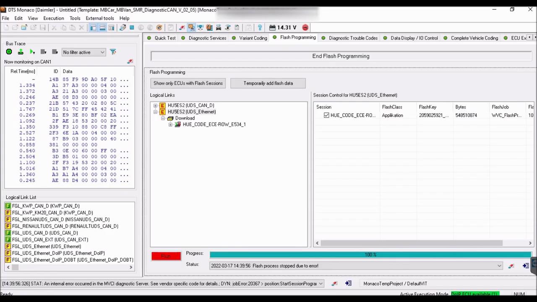Expand the HU5ES2 (UDS_CAN_D) tree node
This screenshot has width=537, height=302.
coord(156,106)
